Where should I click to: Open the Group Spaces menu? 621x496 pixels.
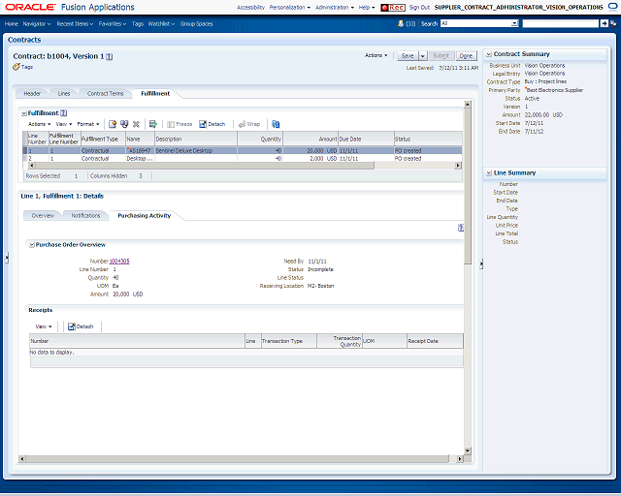click(196, 23)
